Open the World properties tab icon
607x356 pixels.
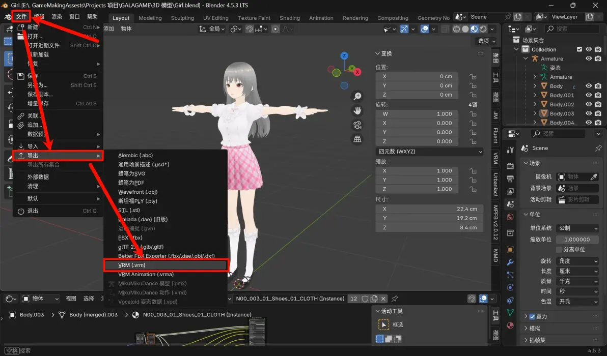click(510, 217)
